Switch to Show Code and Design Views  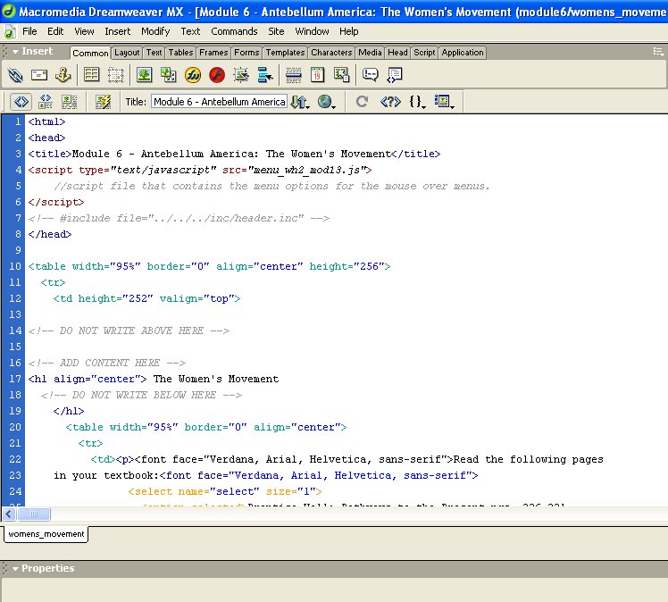tap(46, 102)
